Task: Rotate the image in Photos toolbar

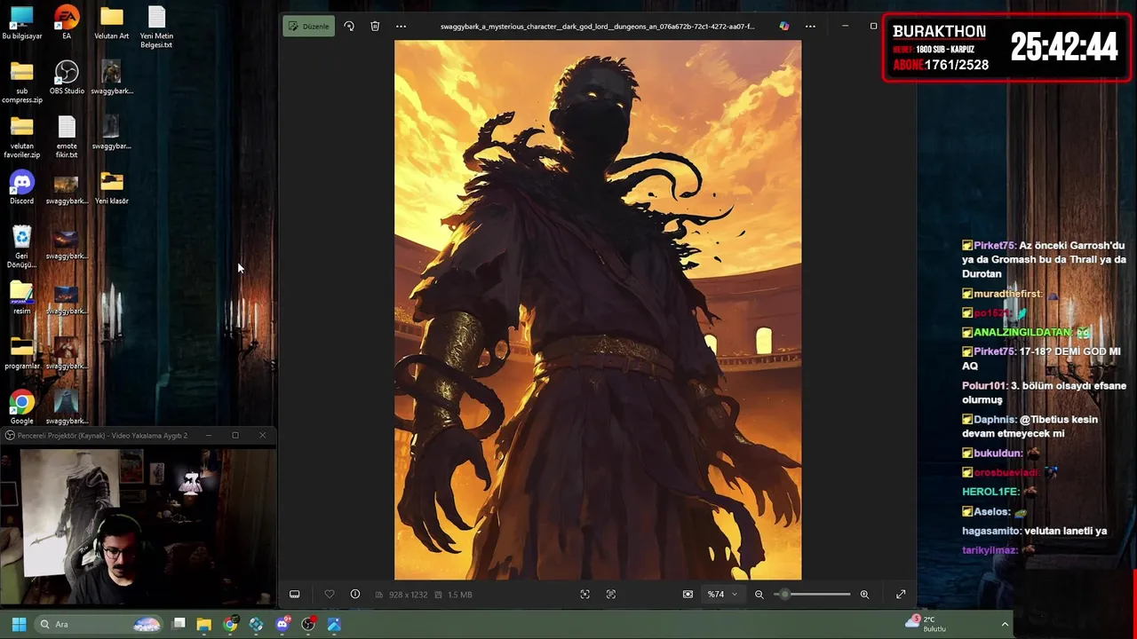Action: click(x=349, y=27)
